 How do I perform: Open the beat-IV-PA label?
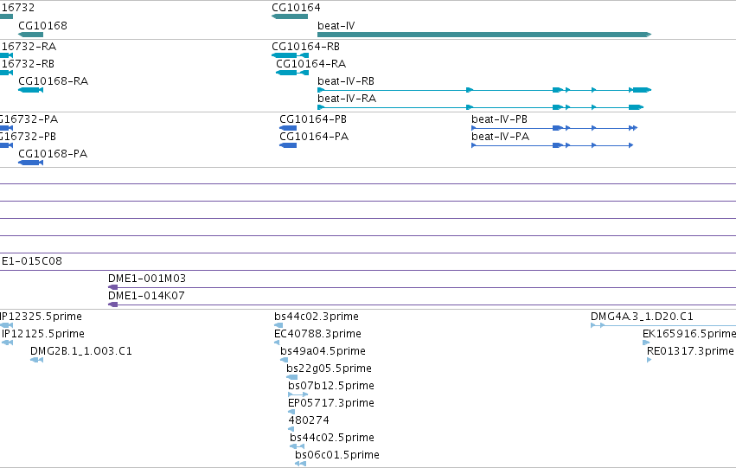coord(501,137)
